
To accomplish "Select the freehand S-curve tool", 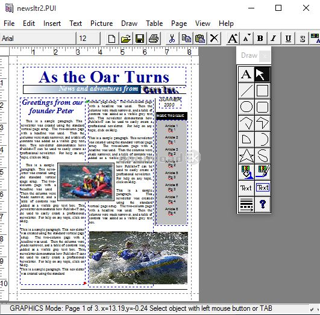I will coord(263,156).
